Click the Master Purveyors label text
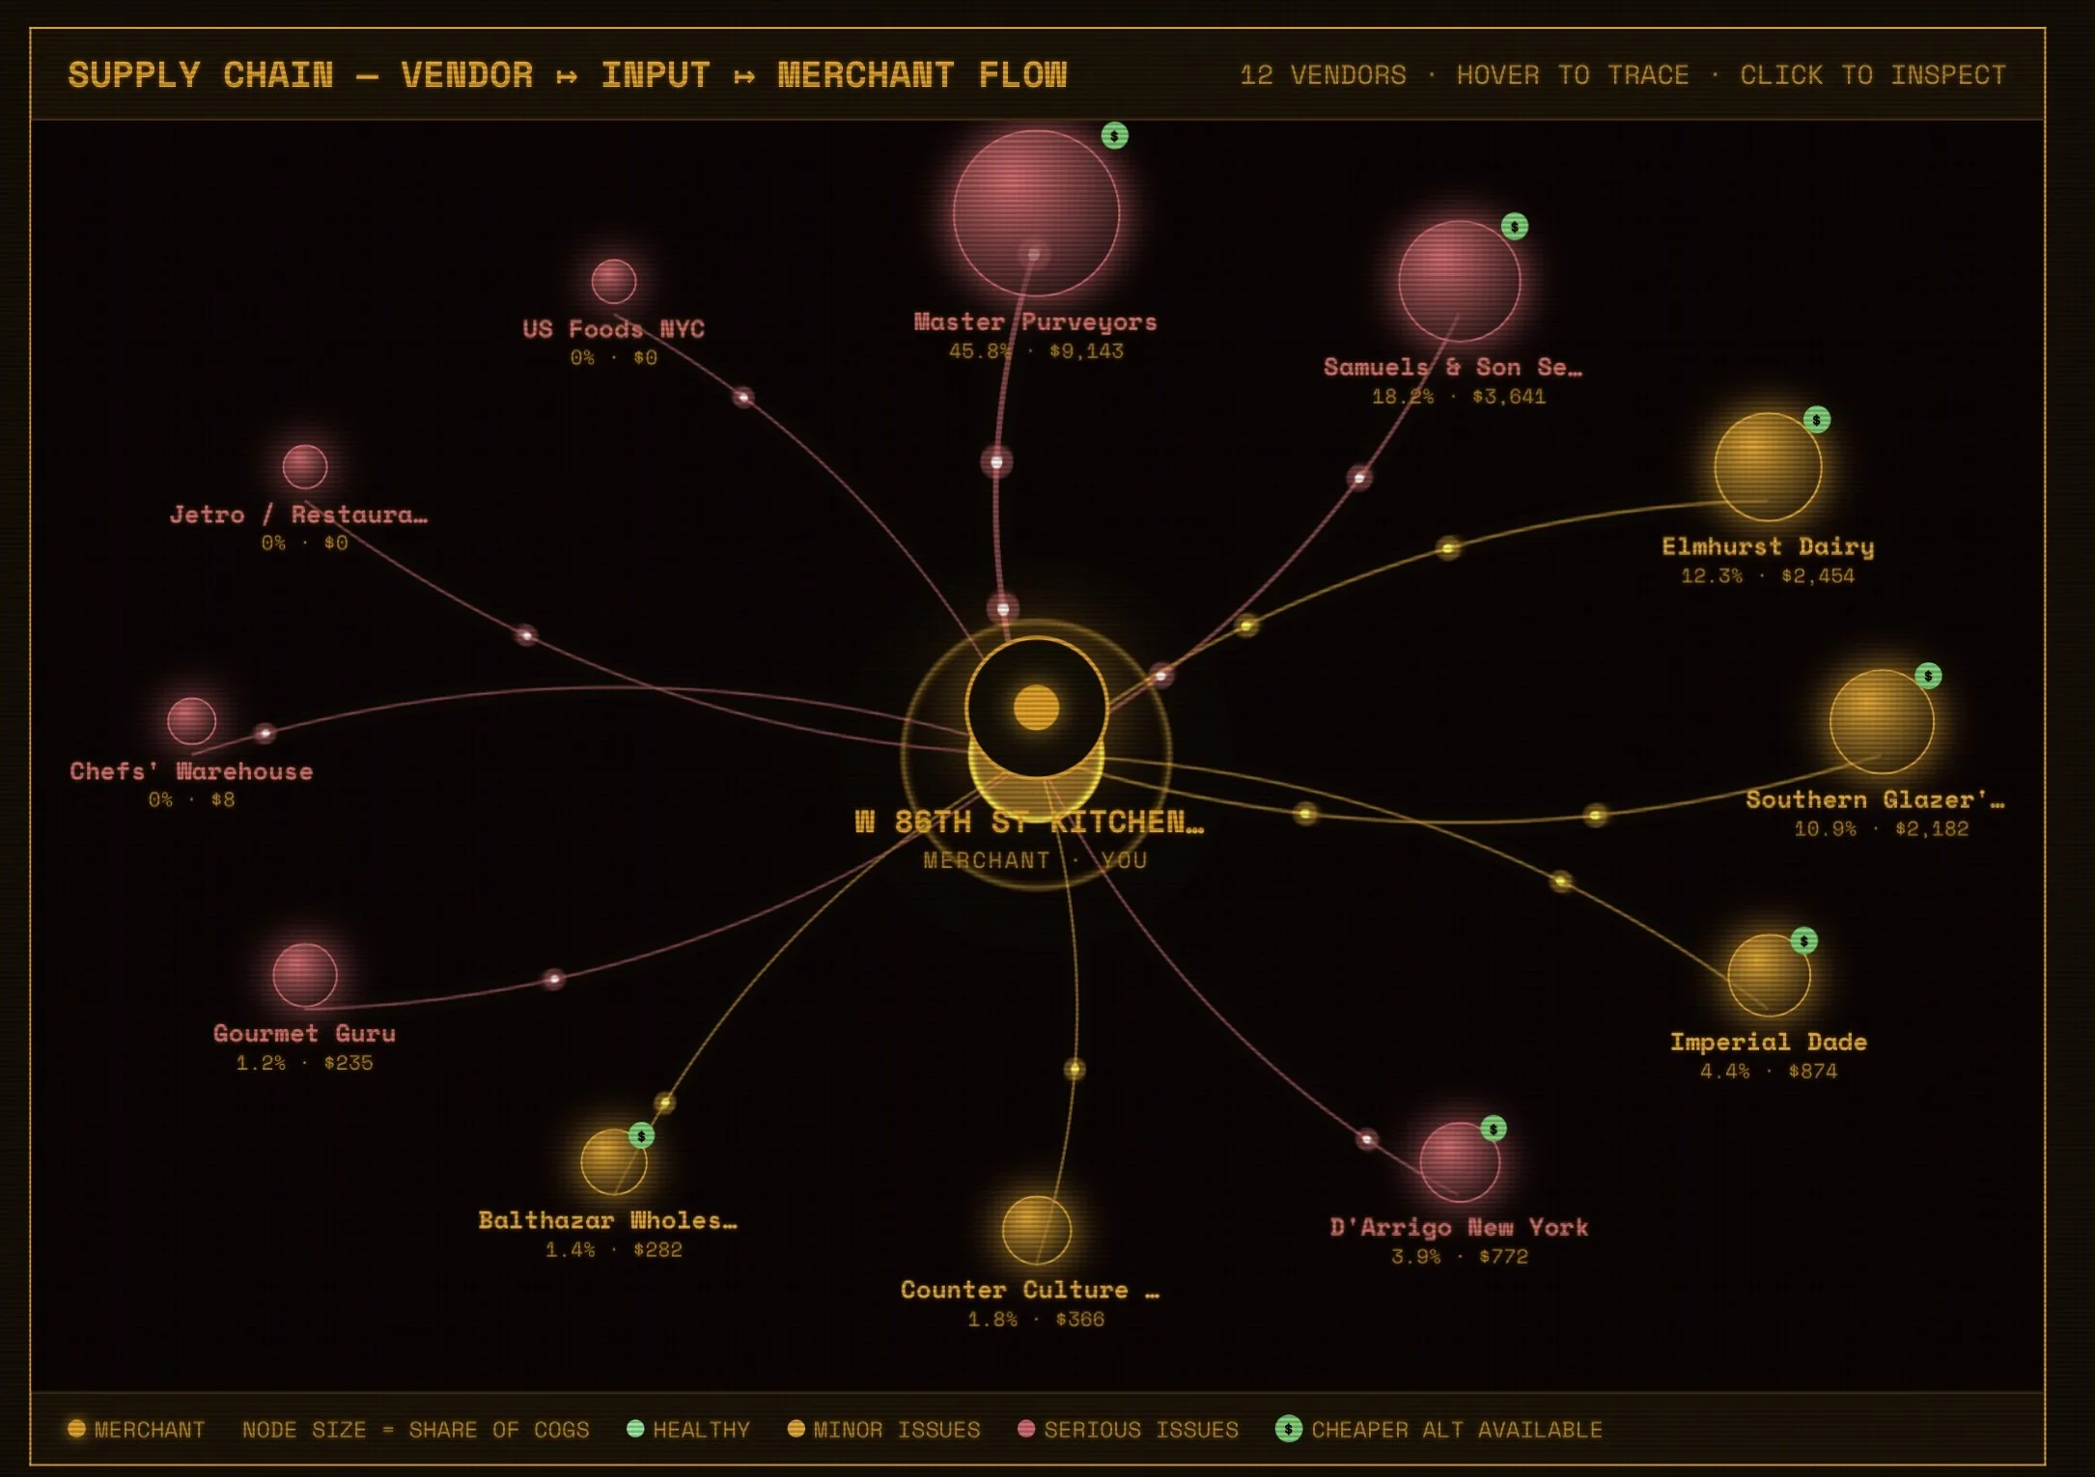 click(x=1035, y=321)
